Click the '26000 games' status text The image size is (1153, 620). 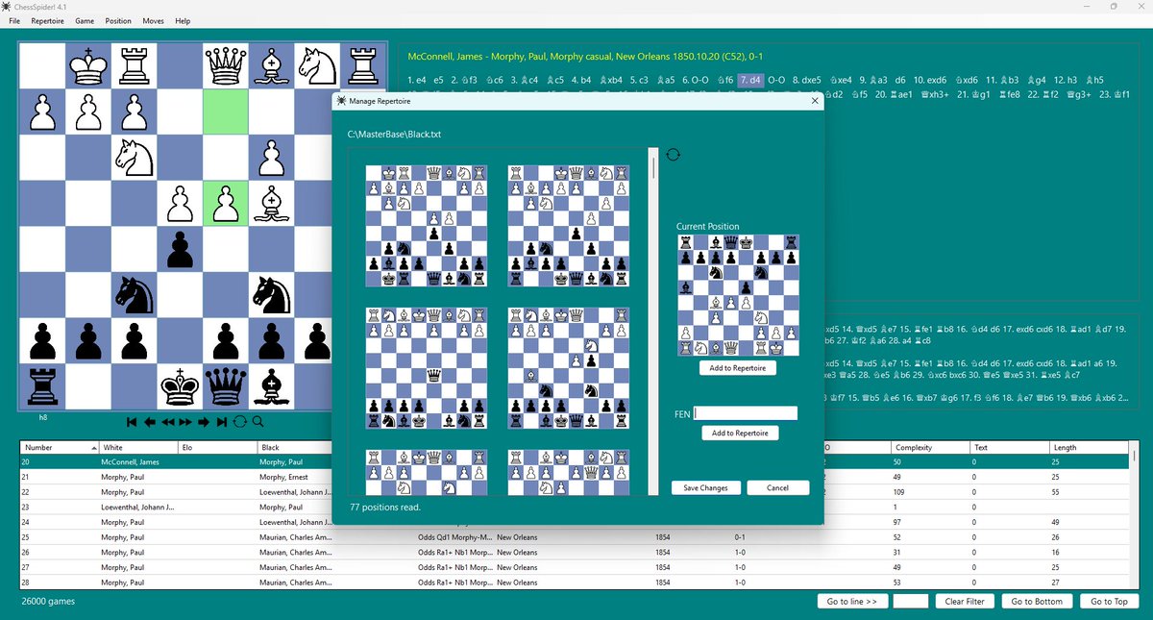(x=48, y=602)
